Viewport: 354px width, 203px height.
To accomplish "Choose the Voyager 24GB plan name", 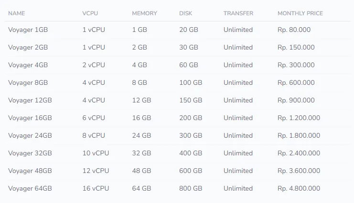I will pyautogui.click(x=30, y=136).
